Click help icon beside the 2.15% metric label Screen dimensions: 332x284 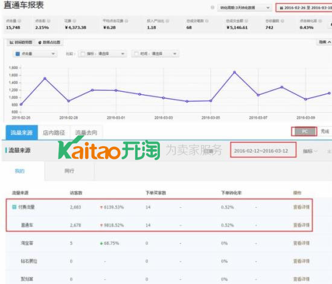pyautogui.click(x=48, y=21)
